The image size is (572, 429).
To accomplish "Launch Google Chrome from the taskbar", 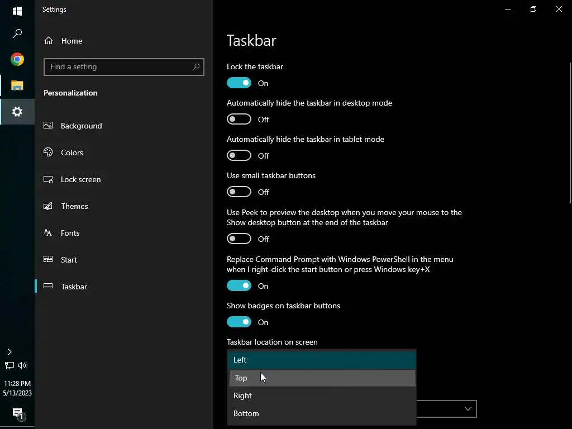I will click(x=17, y=59).
